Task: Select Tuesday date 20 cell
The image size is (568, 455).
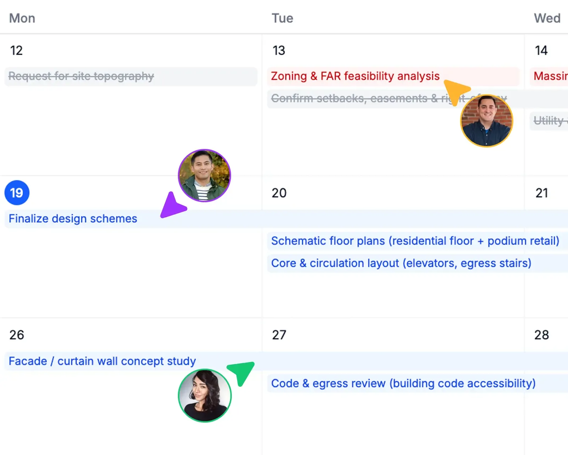Action: (x=393, y=247)
